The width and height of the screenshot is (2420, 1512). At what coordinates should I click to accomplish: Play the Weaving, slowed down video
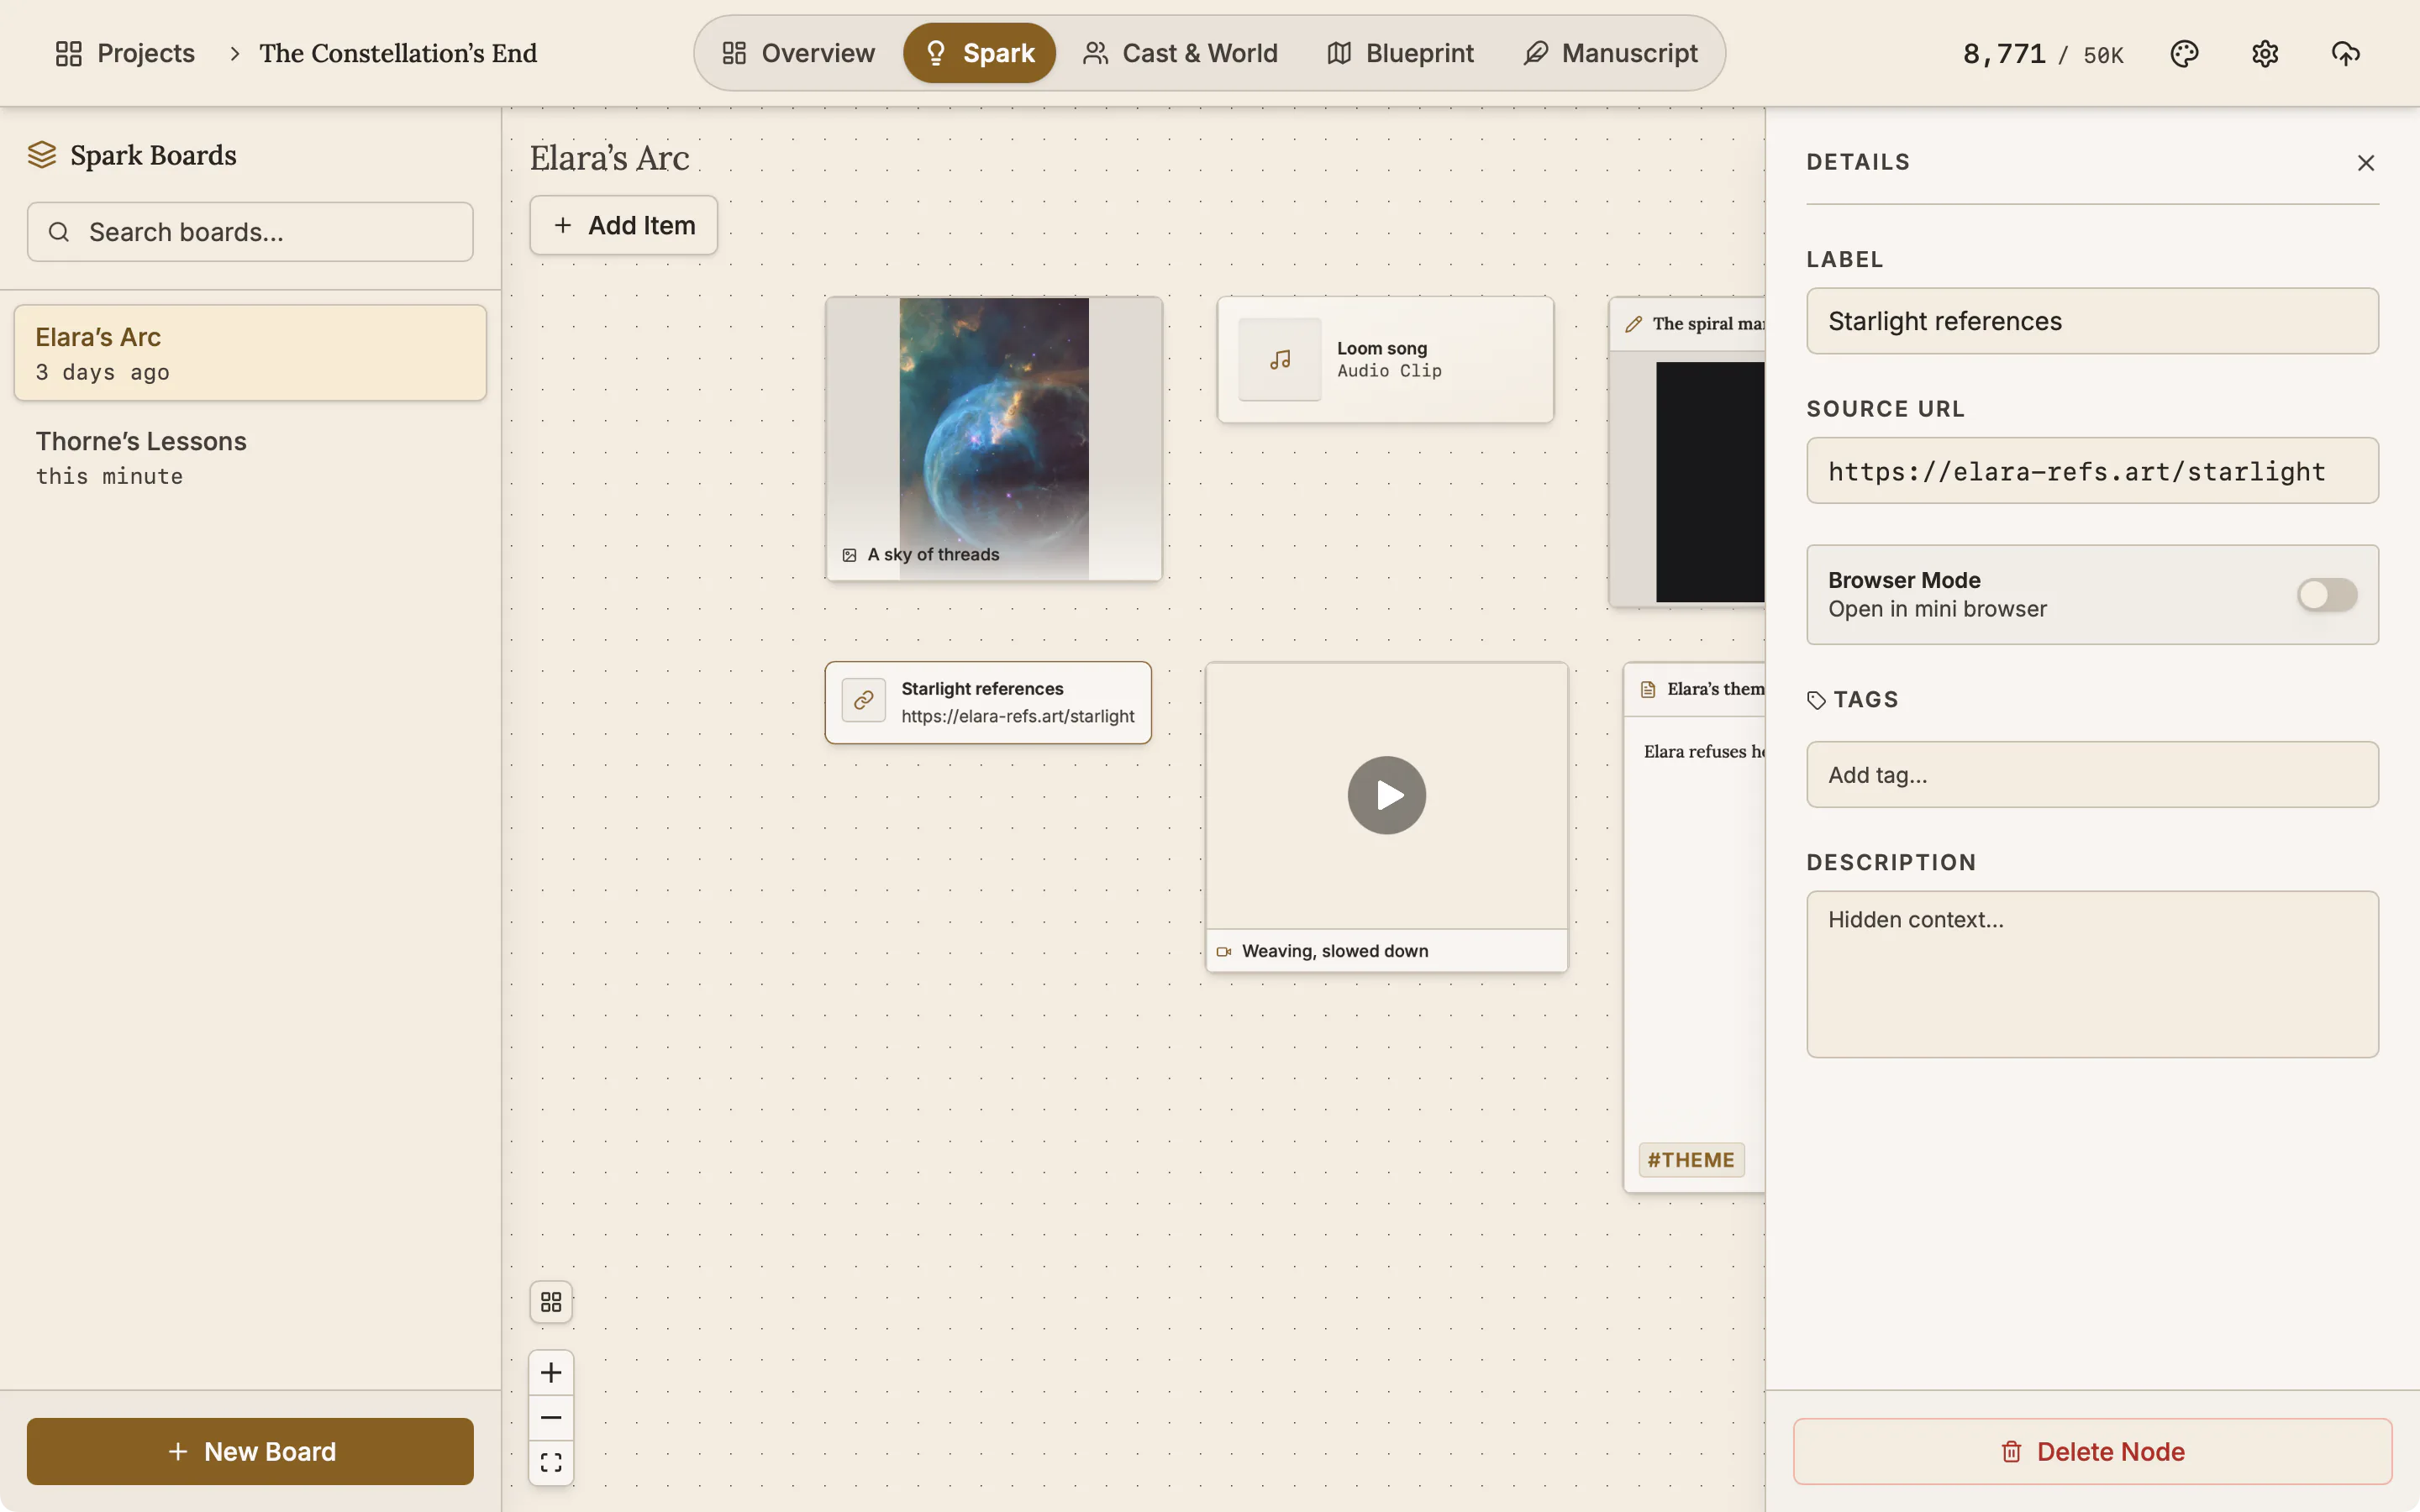[x=1386, y=795]
